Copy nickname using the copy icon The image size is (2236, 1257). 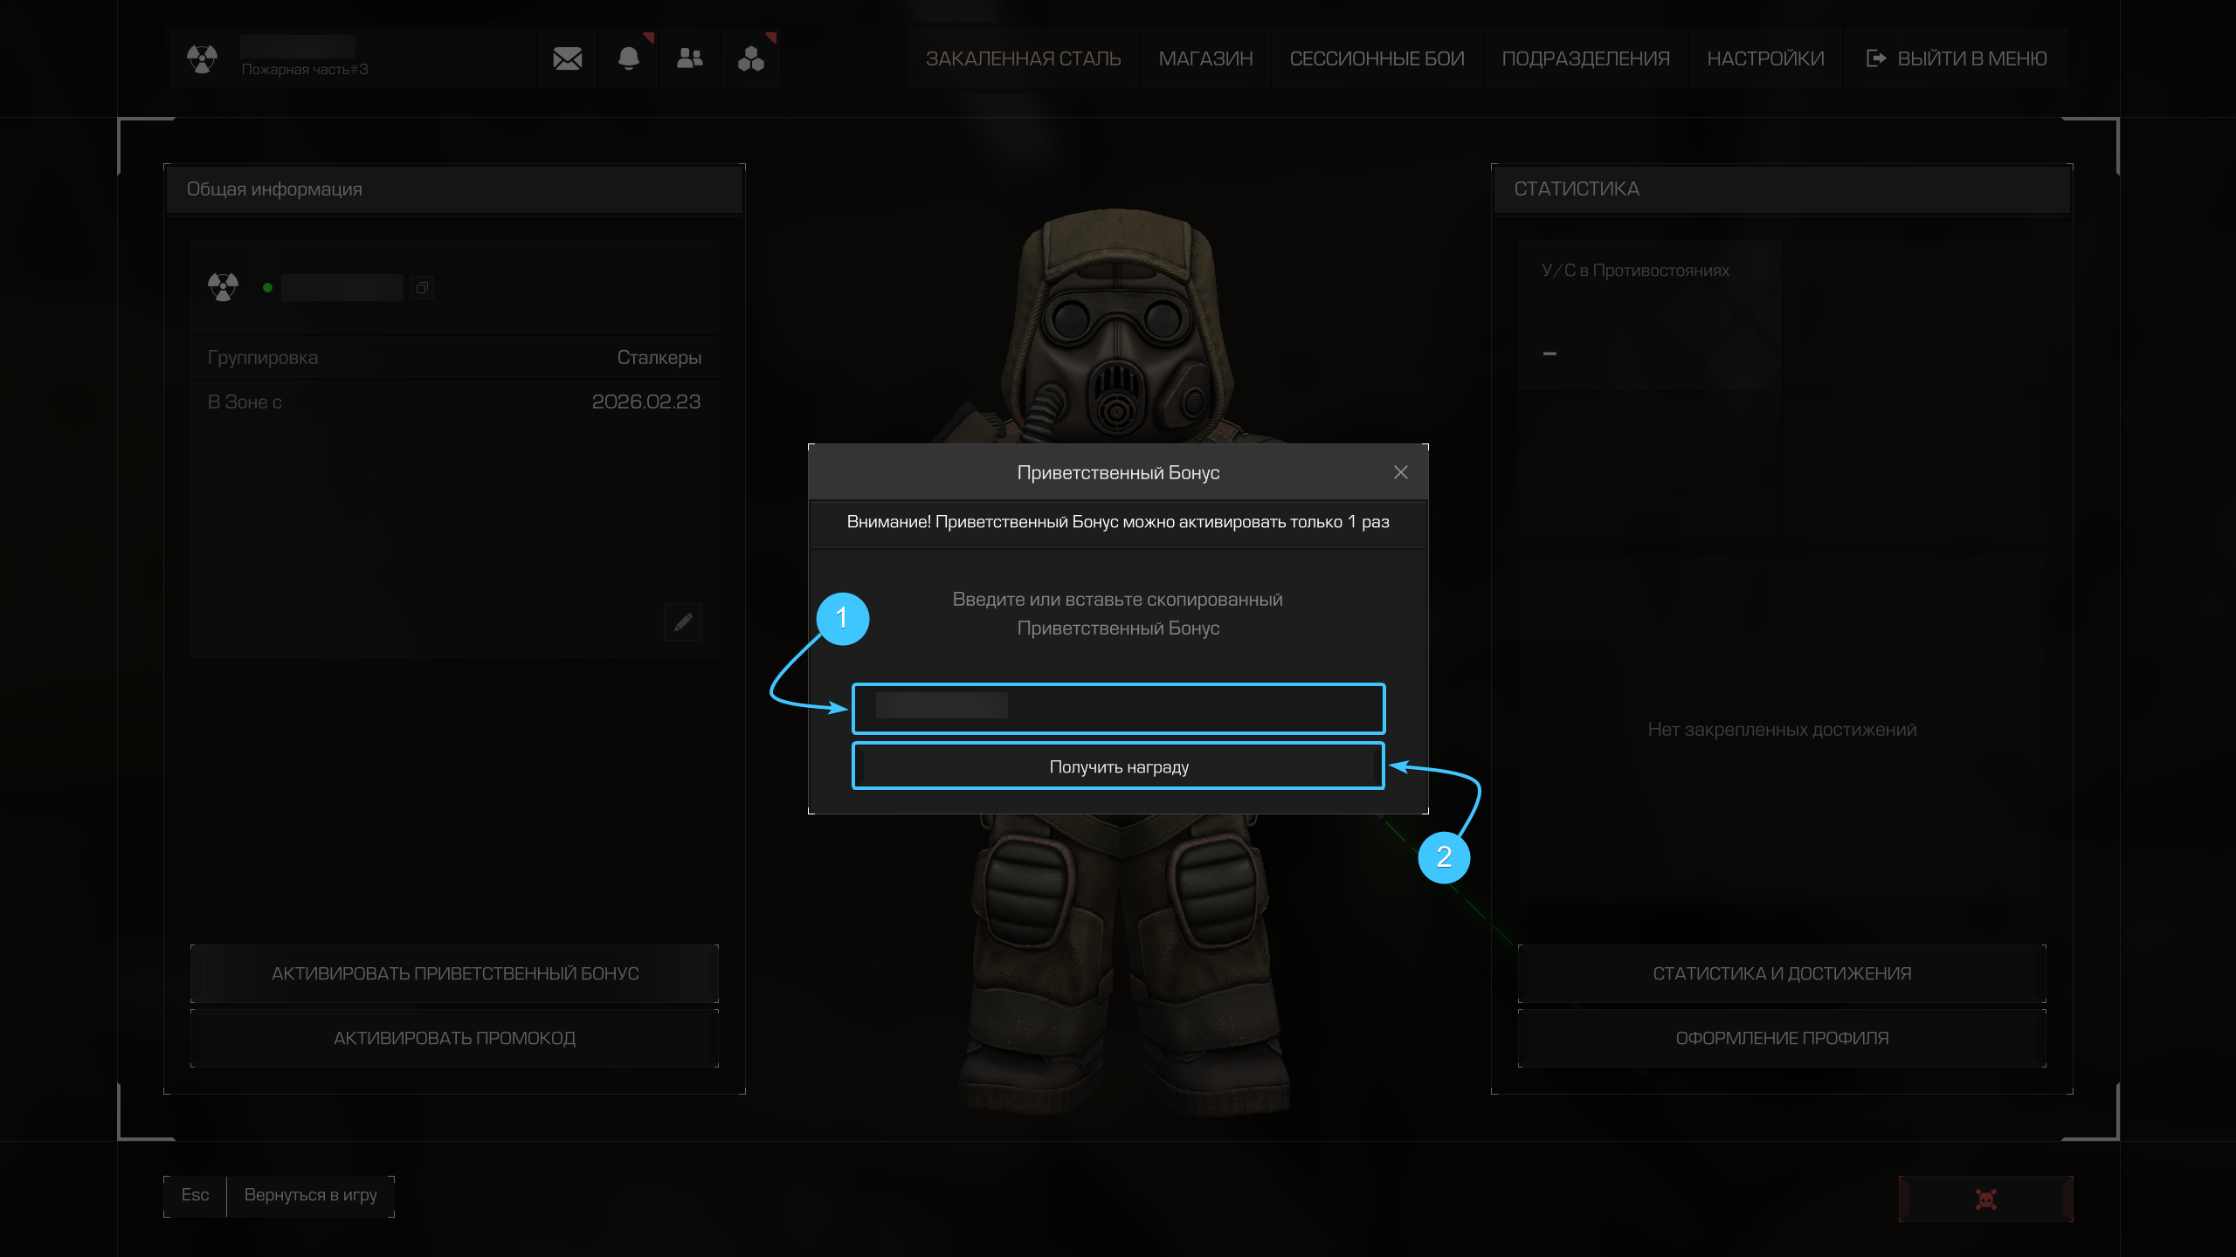pyautogui.click(x=422, y=288)
